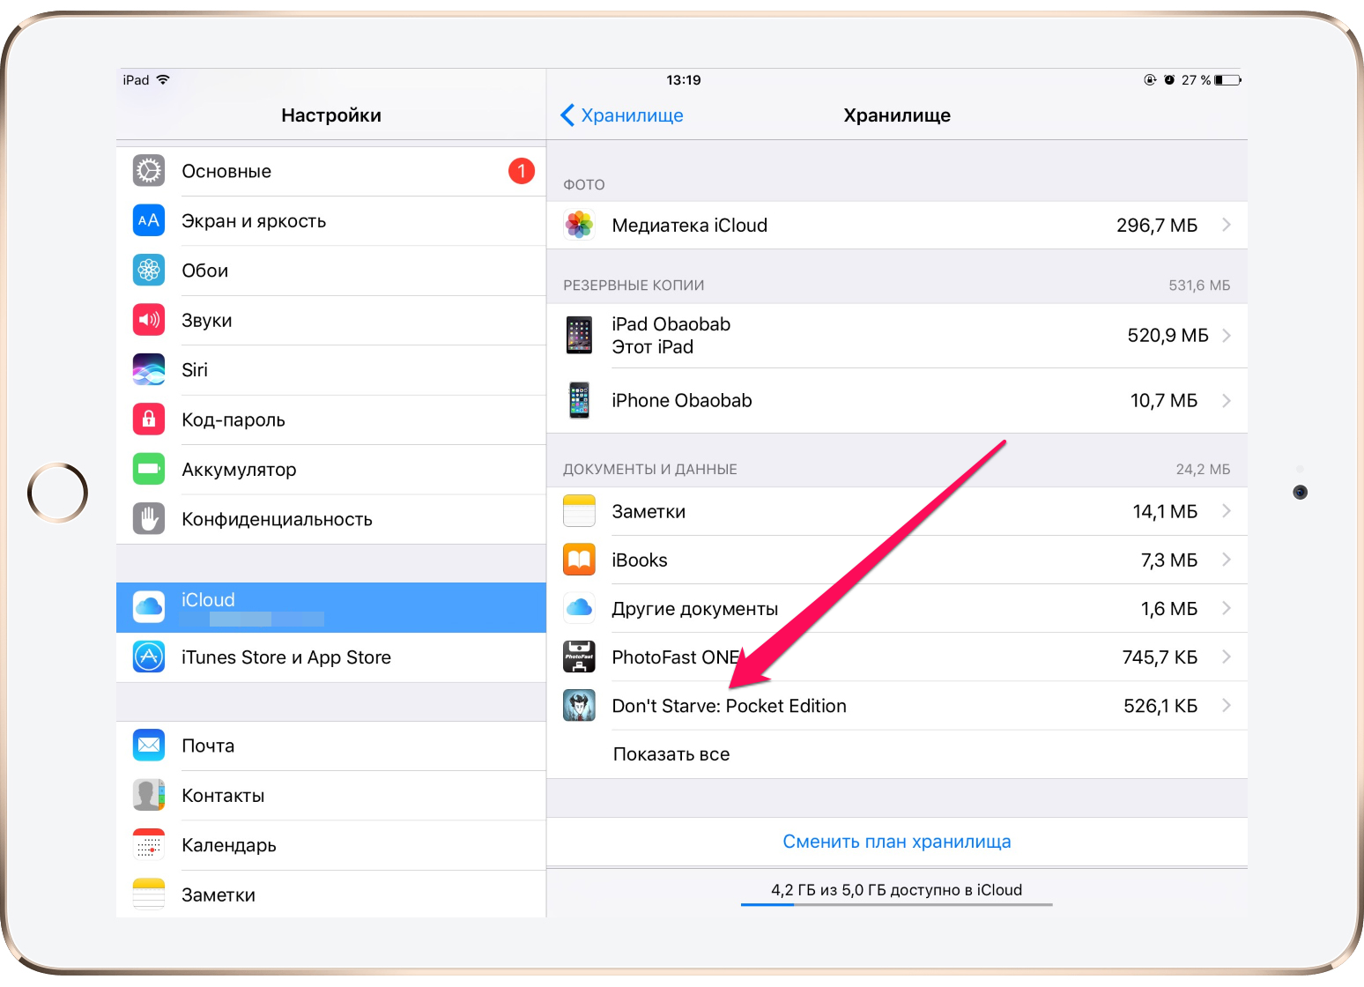Tap Сменить план хранилища link
Viewport: 1364px width, 987px height.
[x=897, y=842]
